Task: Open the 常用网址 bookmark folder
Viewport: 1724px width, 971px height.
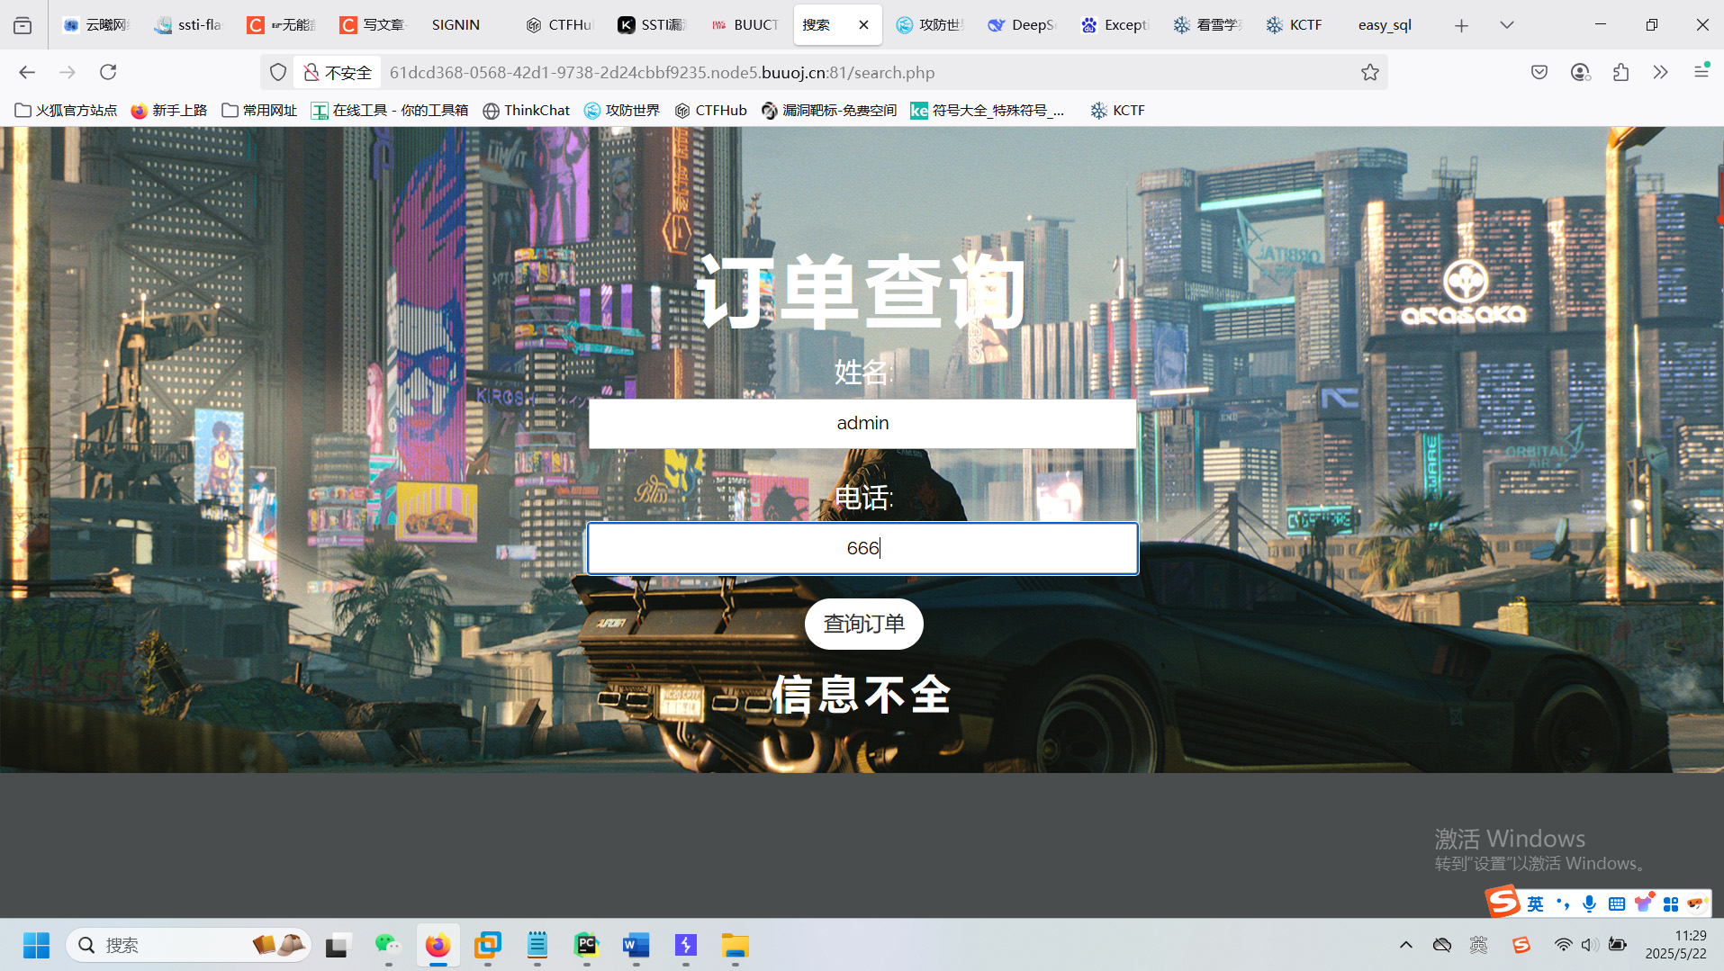Action: click(x=259, y=110)
